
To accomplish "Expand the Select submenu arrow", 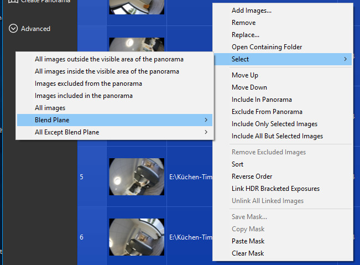I will click(x=346, y=59).
